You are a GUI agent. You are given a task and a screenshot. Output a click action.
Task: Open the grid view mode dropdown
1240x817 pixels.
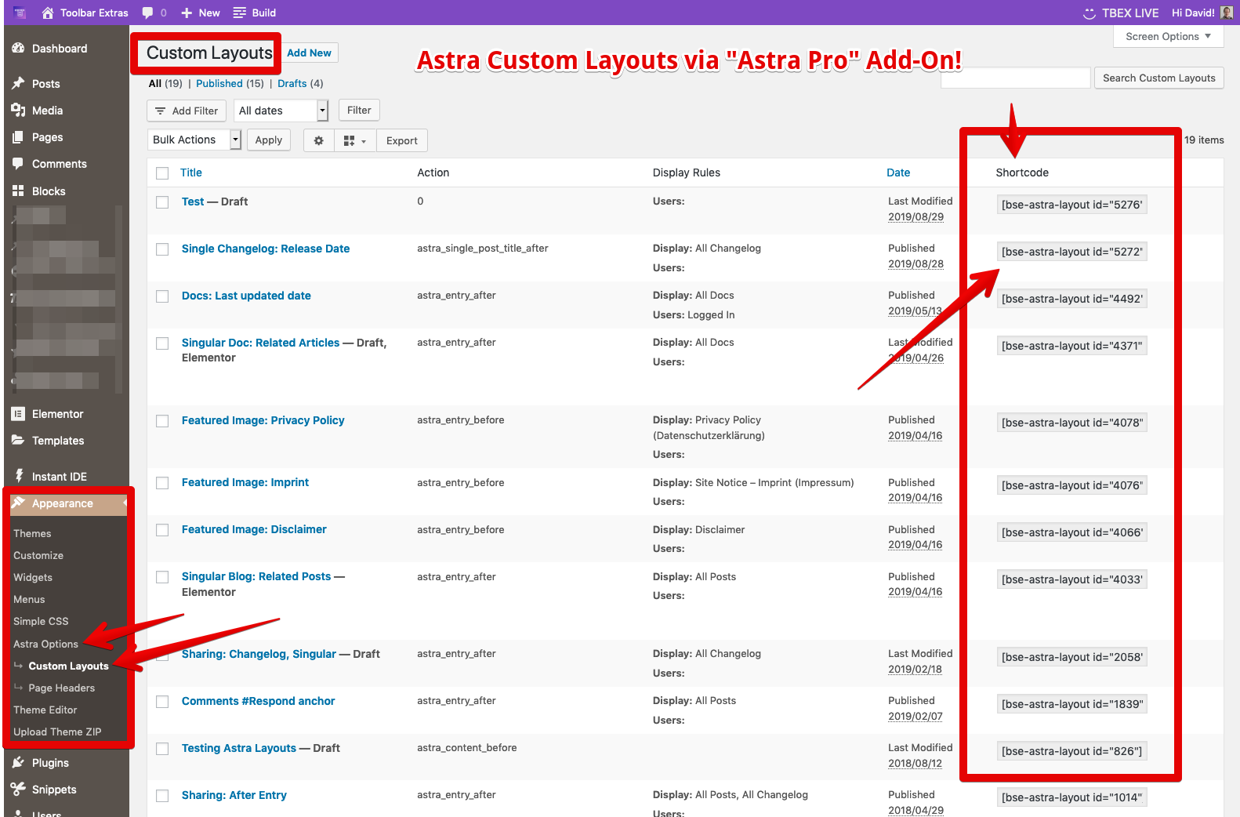tap(355, 140)
